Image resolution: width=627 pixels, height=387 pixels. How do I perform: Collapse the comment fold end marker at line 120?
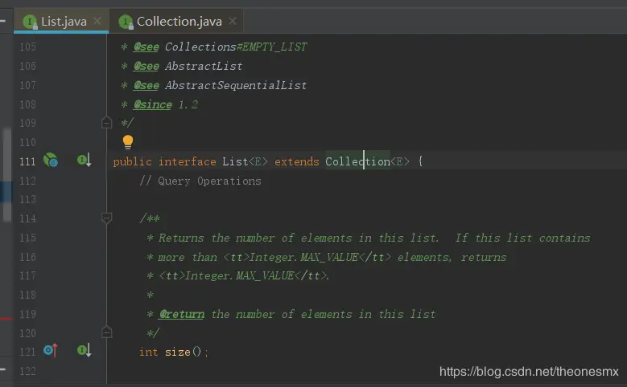pyautogui.click(x=107, y=332)
